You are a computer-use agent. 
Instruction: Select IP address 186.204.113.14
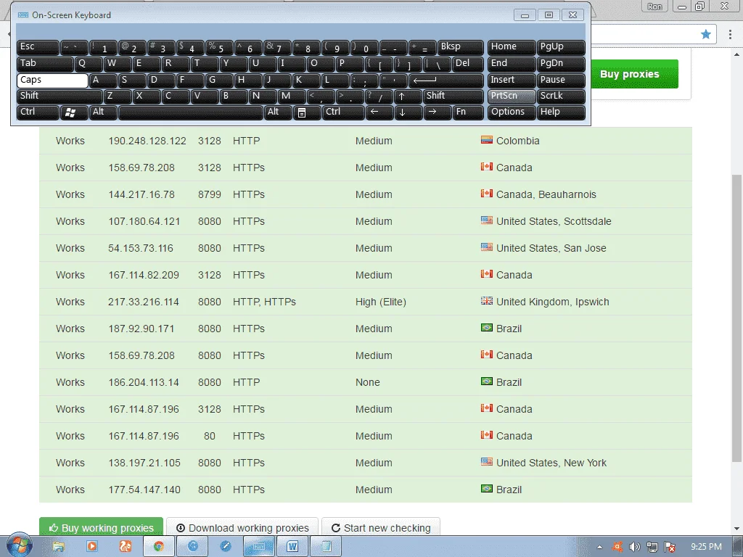click(144, 382)
